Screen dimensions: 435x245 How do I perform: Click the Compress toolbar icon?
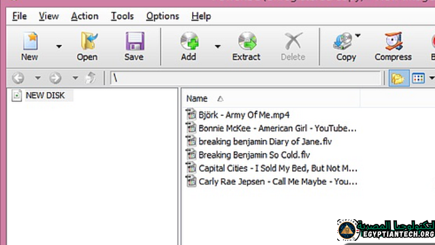[x=393, y=42]
